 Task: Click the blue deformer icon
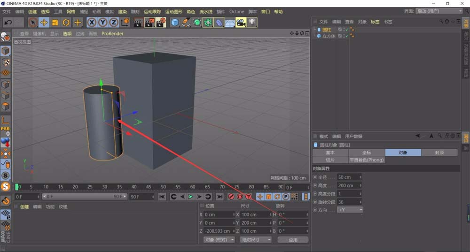219,23
